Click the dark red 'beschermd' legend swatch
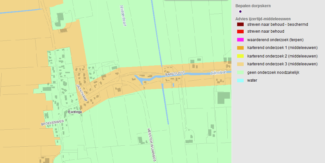 coord(240,24)
